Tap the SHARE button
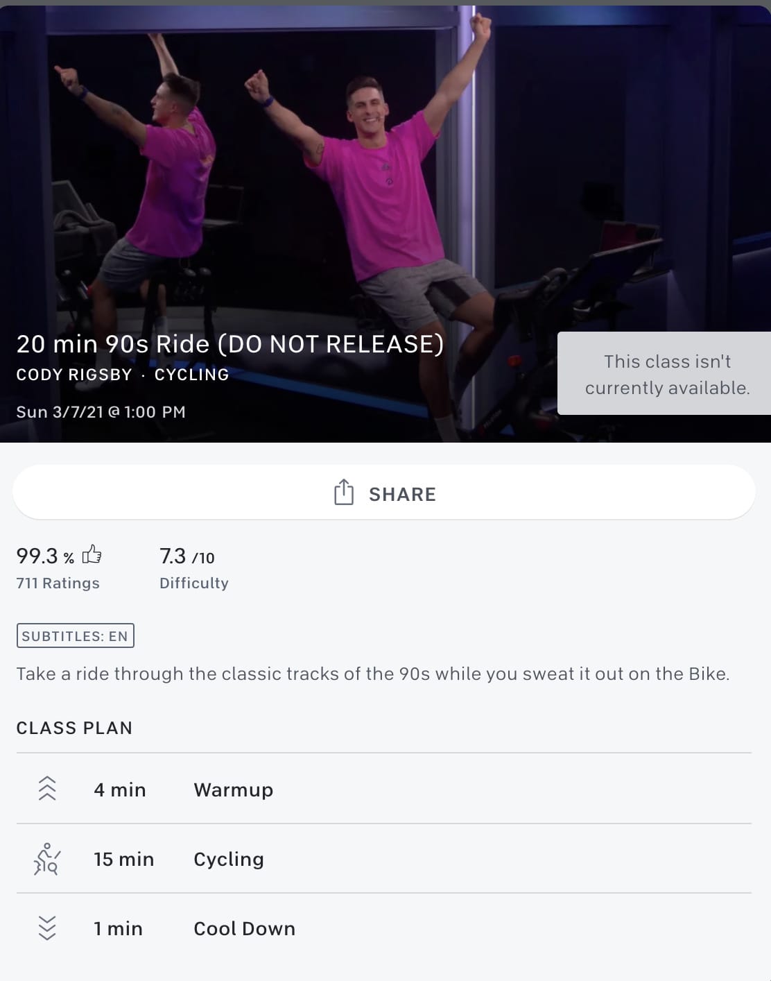The width and height of the screenshot is (771, 981). 384,492
